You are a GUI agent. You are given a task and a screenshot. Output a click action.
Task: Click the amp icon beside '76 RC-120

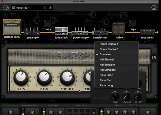tap(13, 8)
